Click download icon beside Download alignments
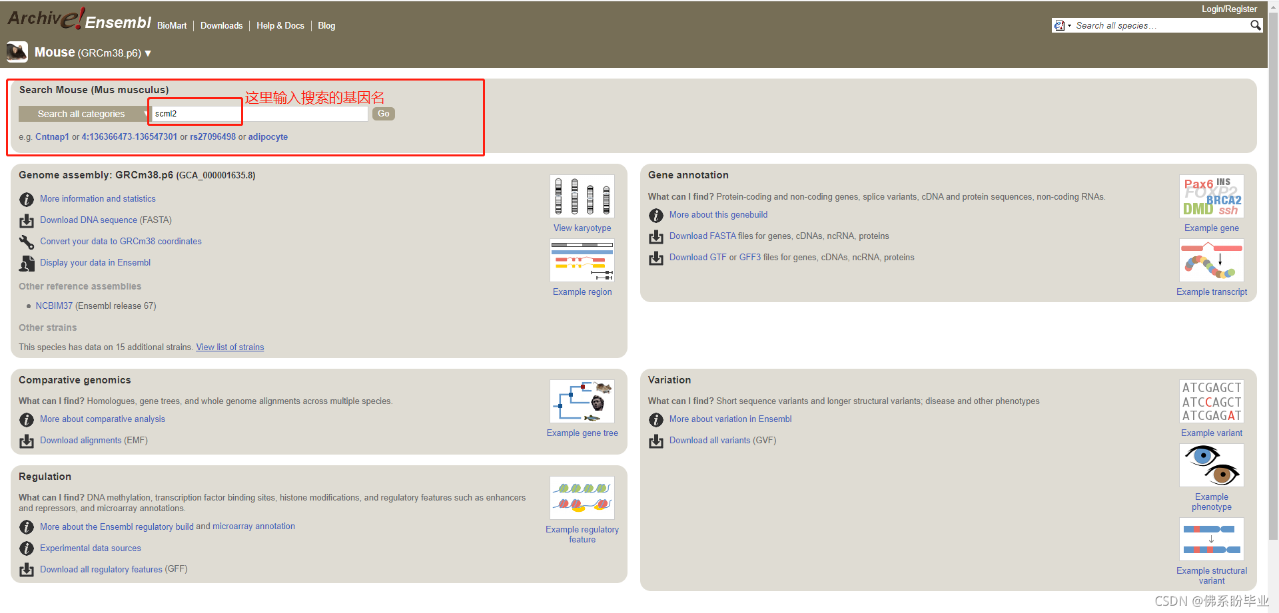Image resolution: width=1279 pixels, height=613 pixels. point(27,441)
